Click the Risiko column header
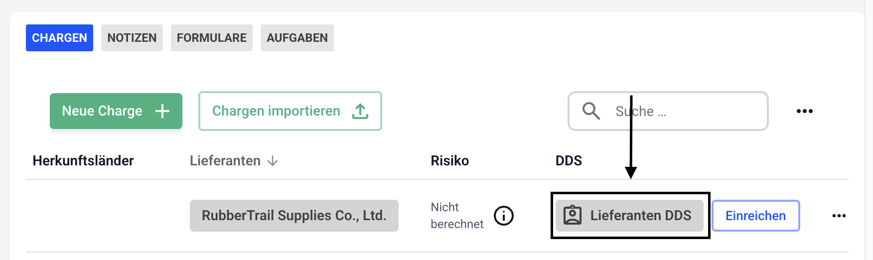The width and height of the screenshot is (873, 260). [x=449, y=161]
